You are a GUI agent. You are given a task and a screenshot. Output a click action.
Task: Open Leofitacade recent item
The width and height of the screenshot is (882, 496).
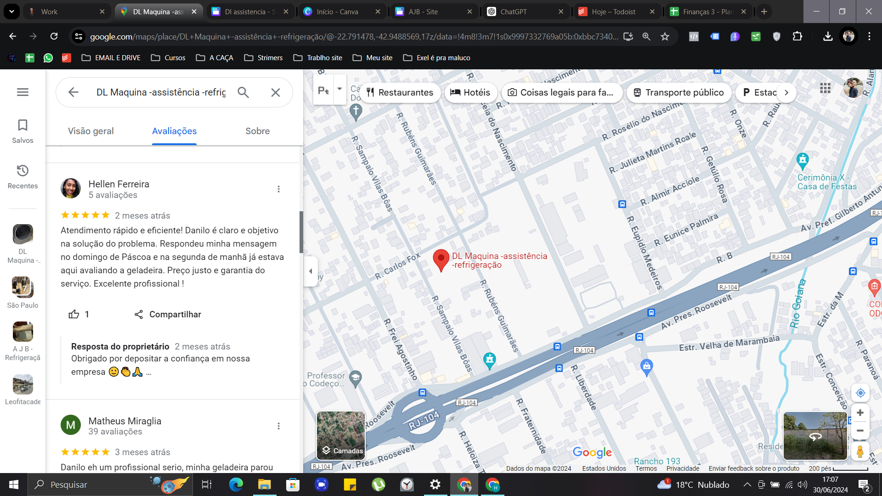[23, 390]
